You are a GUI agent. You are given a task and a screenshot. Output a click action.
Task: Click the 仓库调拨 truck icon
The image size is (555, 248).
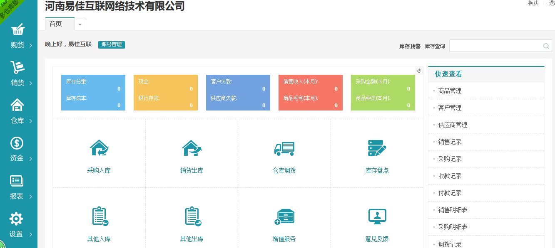284,148
